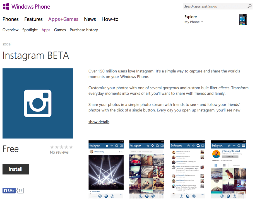This screenshot has width=257, height=199.
Task: Open the johnappleseed profile screenshot thumbnail
Action: [228, 169]
